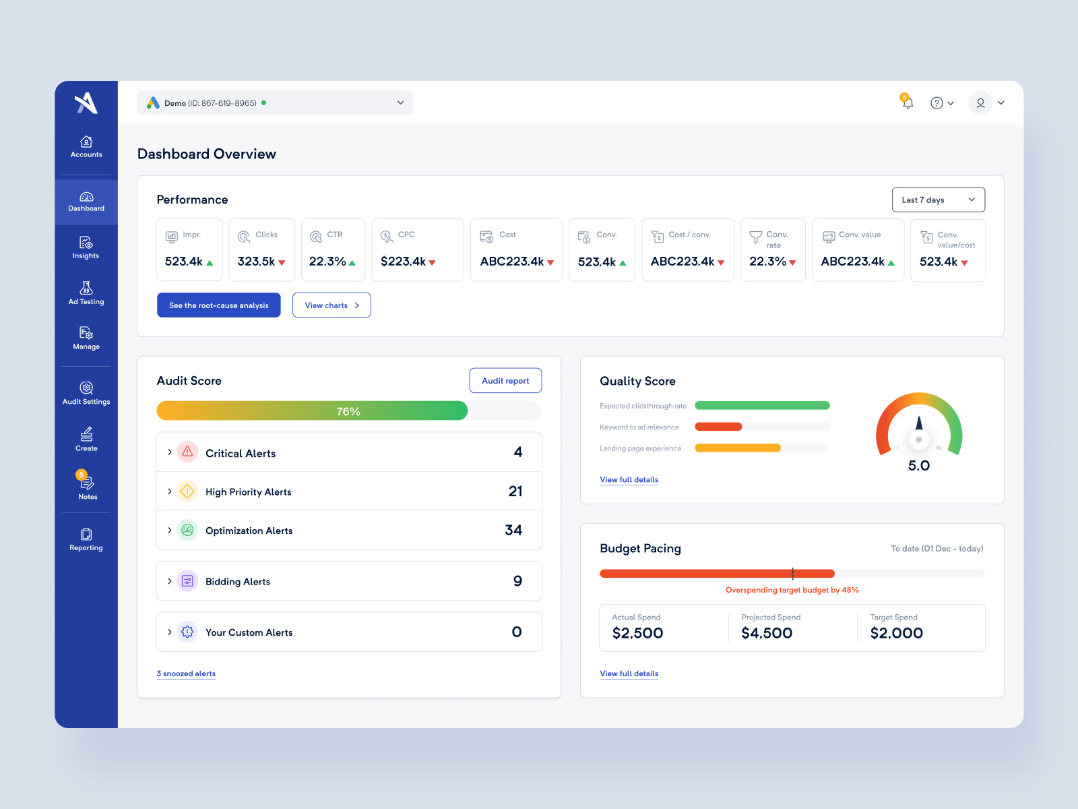This screenshot has height=809, width=1078.
Task: Open the help menu chevron
Action: click(951, 102)
